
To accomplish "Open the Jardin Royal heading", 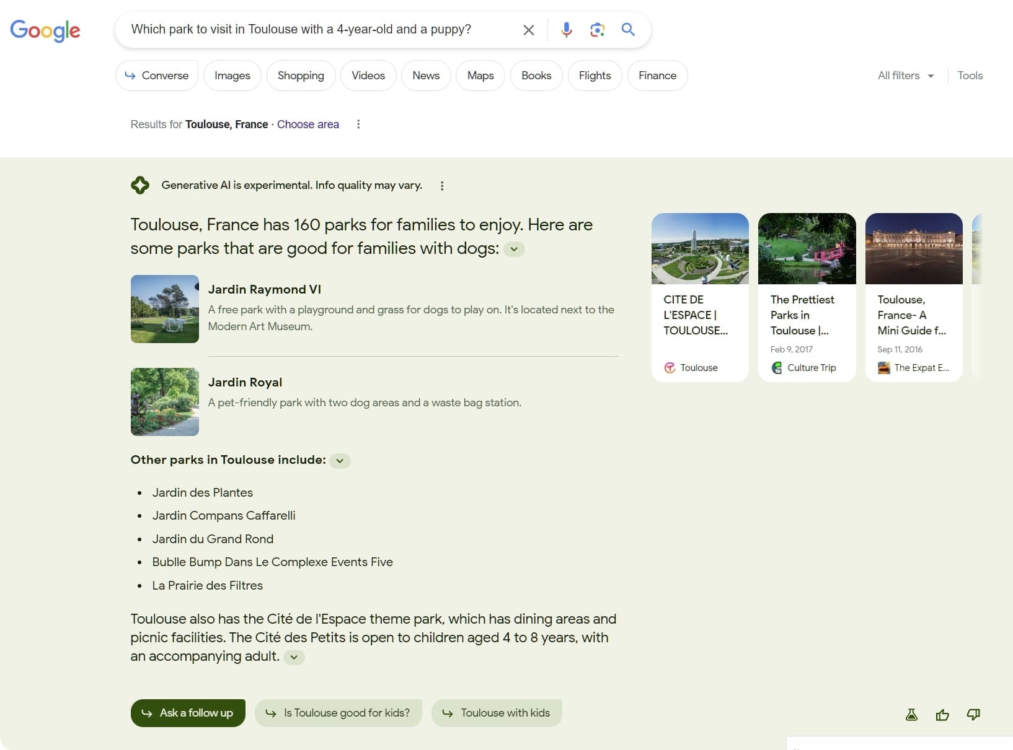I will pyautogui.click(x=246, y=382).
